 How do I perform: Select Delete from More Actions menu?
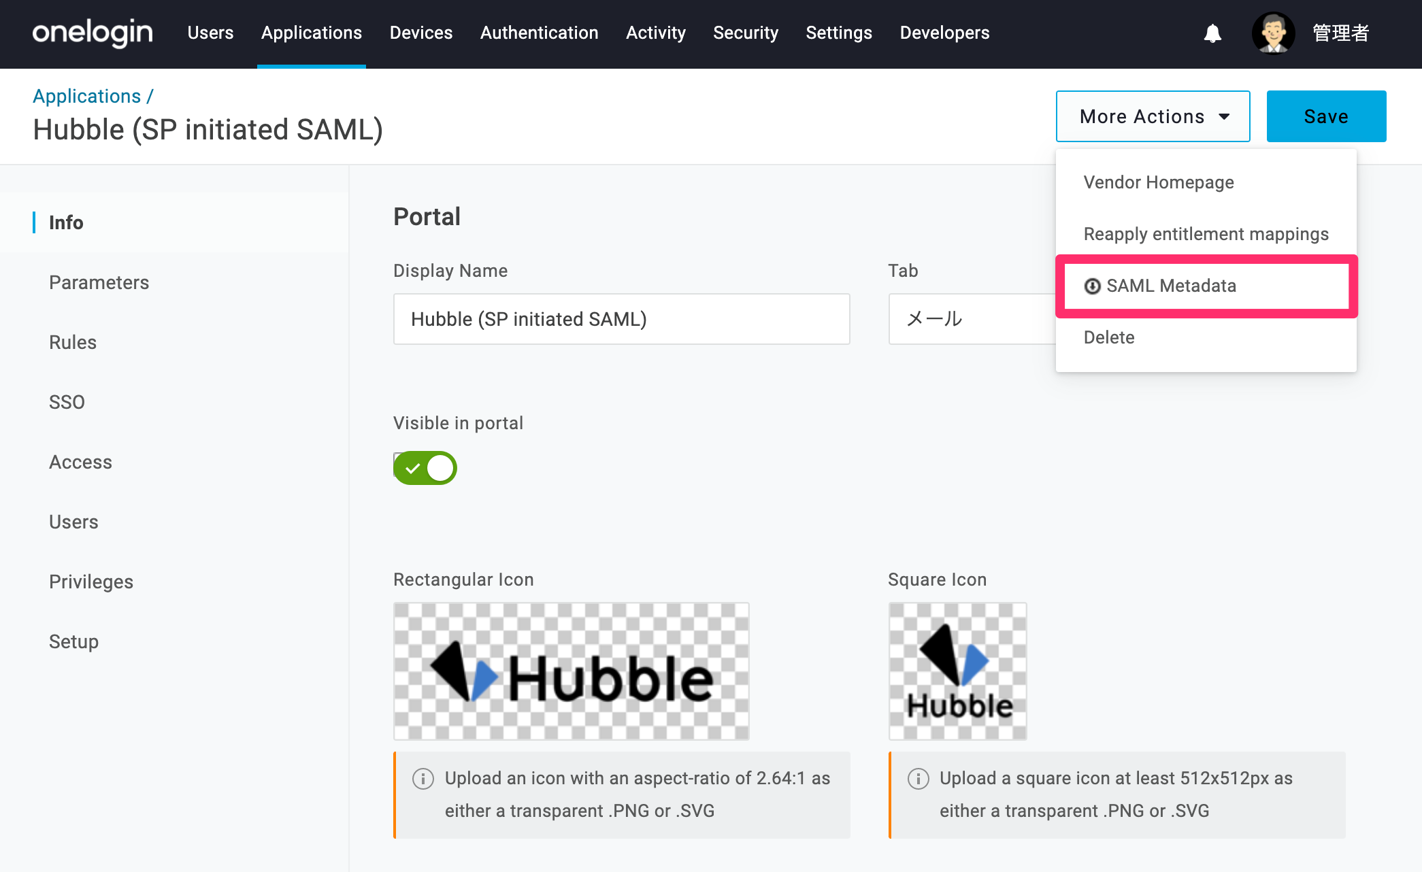point(1206,337)
